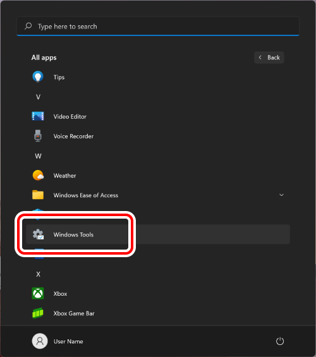The image size is (316, 357).
Task: Click the Type here to search field
Action: tap(158, 26)
